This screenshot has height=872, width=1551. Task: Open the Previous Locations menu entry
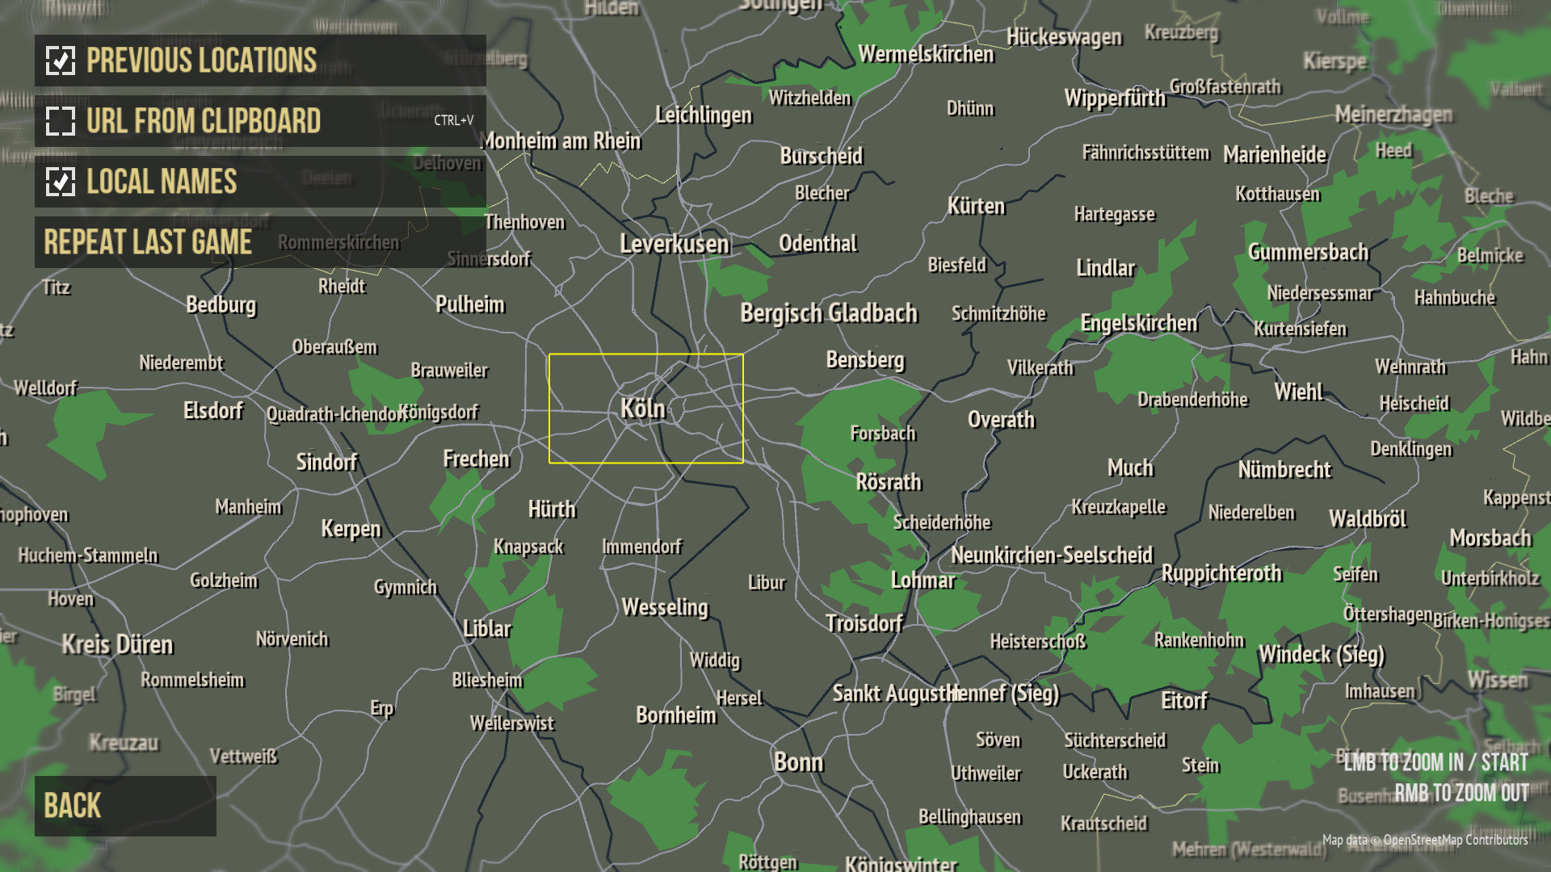point(260,61)
